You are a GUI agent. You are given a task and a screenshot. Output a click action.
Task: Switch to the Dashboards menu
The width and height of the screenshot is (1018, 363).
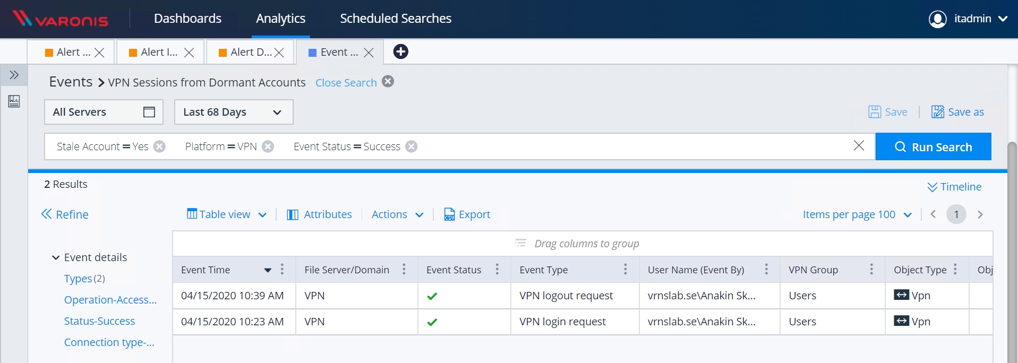pos(187,19)
